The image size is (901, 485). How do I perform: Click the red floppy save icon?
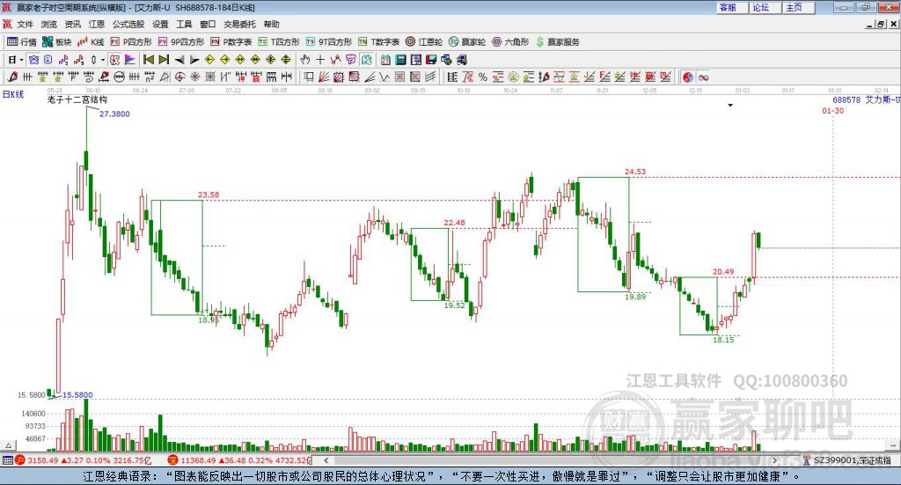pyautogui.click(x=431, y=60)
